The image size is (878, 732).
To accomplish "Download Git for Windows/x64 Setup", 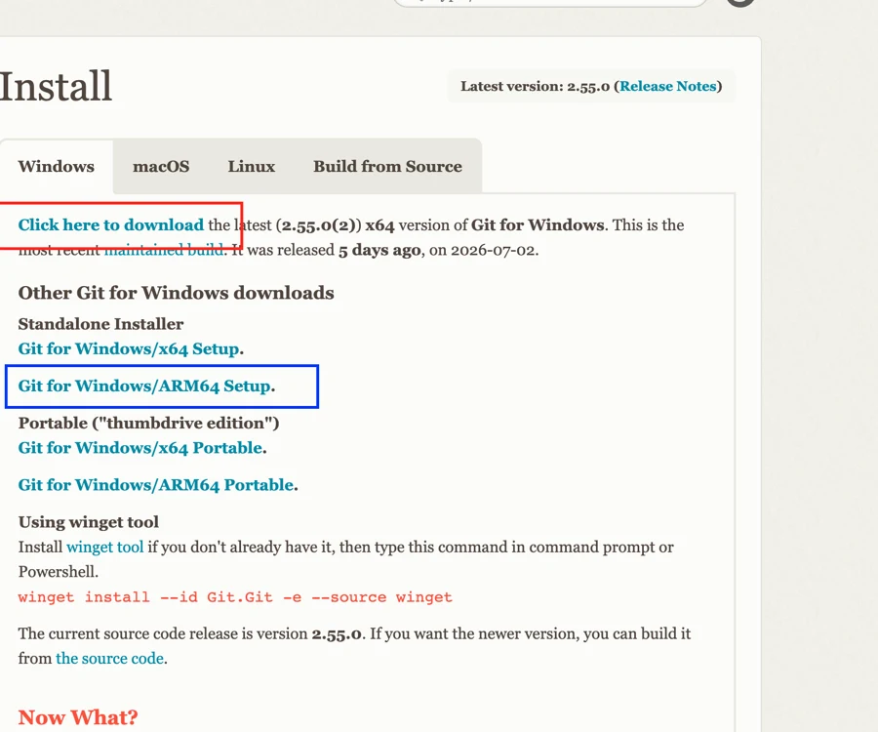I will click(129, 348).
